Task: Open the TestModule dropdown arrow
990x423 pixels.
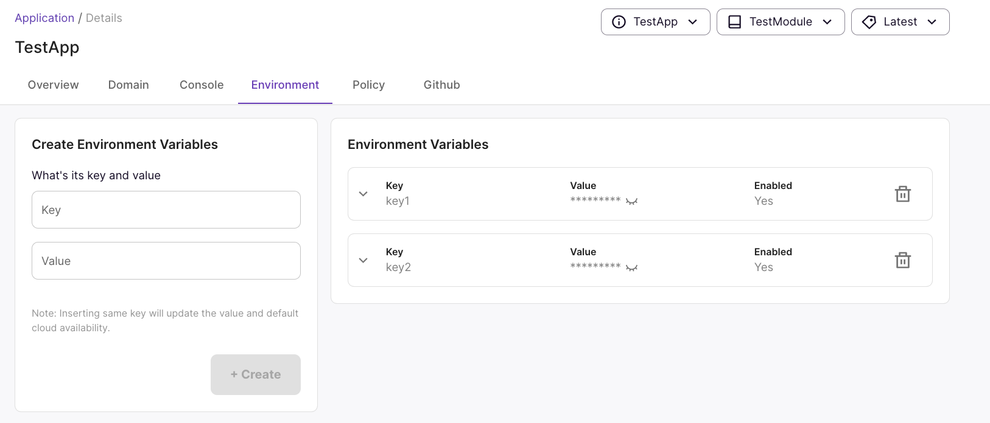Action: coord(827,22)
